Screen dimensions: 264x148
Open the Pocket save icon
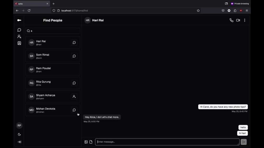223,11
